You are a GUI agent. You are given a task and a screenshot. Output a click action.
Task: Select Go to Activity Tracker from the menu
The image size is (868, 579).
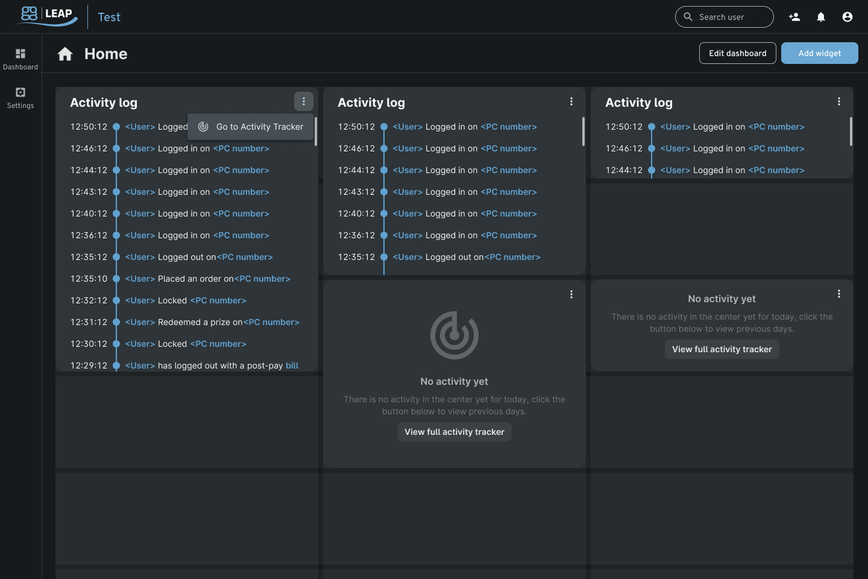[259, 127]
